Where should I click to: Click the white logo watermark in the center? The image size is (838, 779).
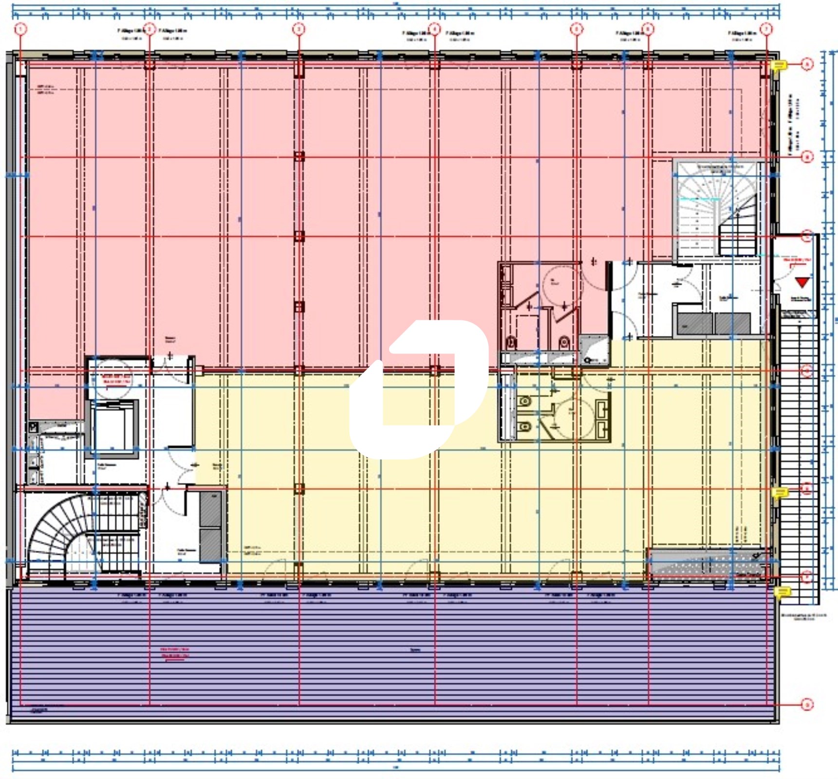click(419, 389)
